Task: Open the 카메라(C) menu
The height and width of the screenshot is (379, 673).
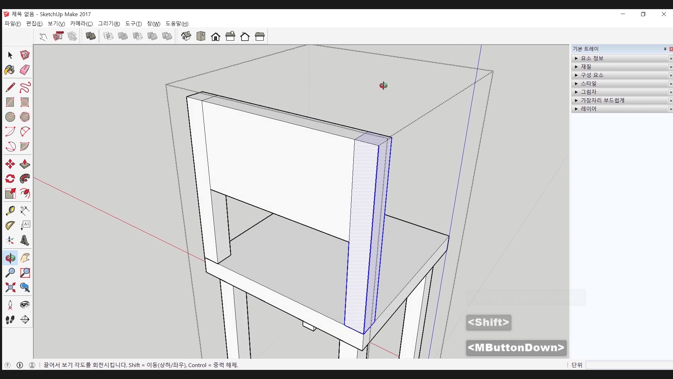Action: tap(81, 24)
